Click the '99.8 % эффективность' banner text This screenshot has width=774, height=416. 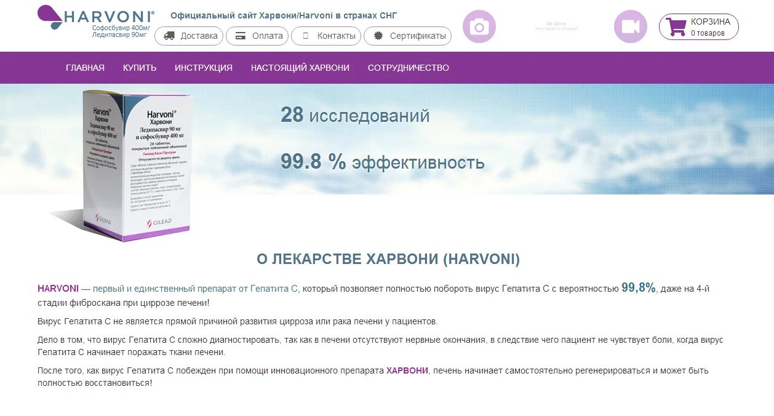[x=383, y=162]
